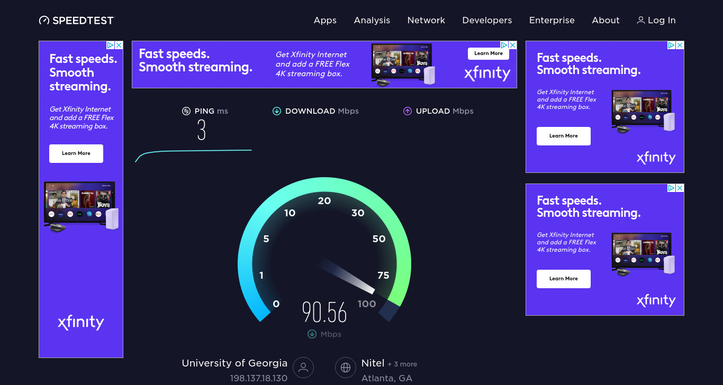Click the download arrow icon beside DOWNLOAD
This screenshot has width=723, height=385.
[276, 111]
